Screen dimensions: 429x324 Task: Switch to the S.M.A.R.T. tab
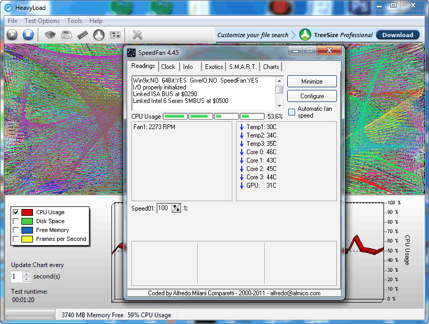pos(243,67)
